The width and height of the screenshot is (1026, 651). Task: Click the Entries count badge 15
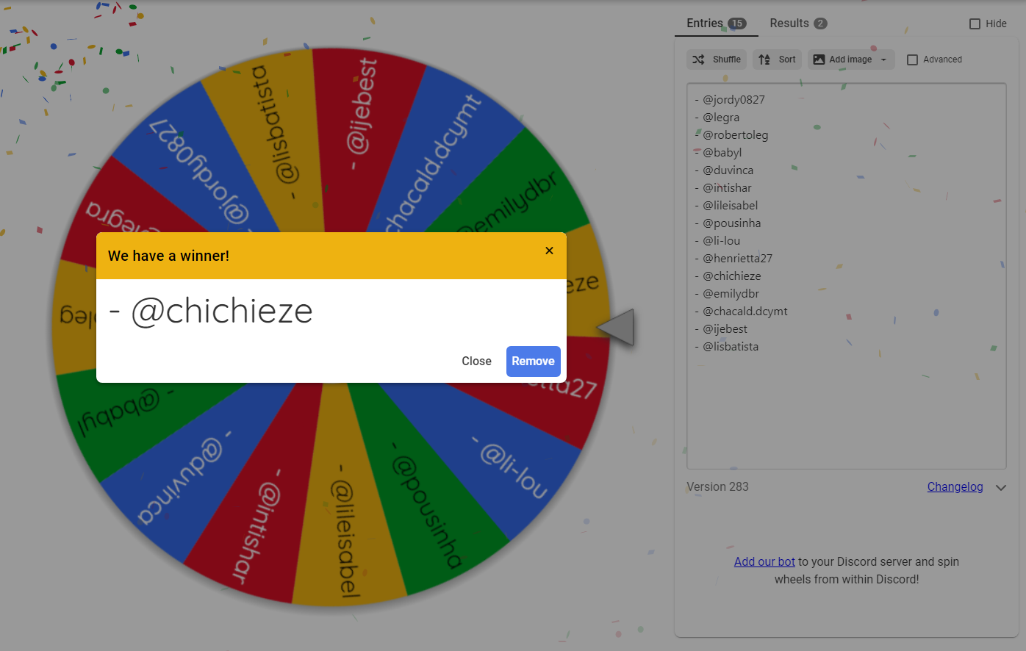(737, 24)
